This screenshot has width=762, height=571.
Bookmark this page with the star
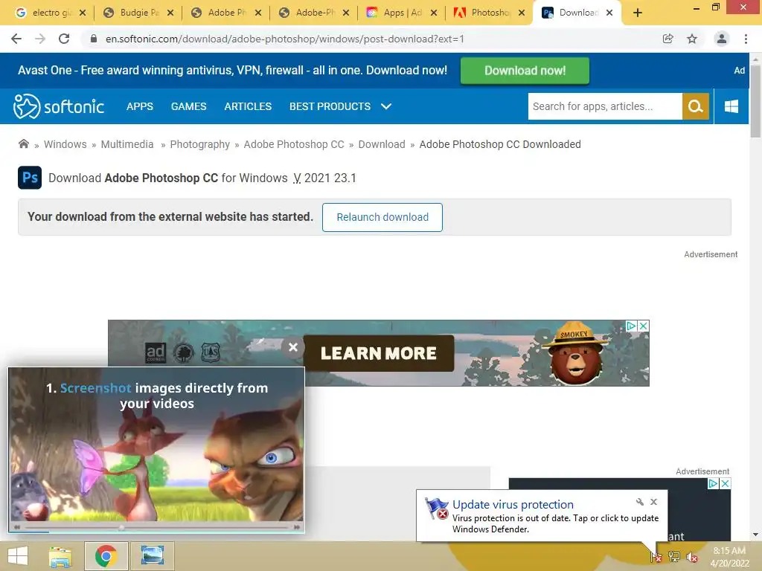click(x=692, y=39)
